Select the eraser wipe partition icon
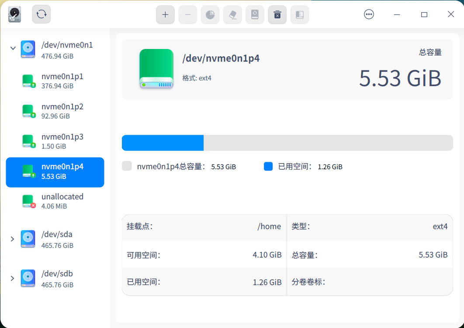The image size is (464, 328). tap(232, 14)
